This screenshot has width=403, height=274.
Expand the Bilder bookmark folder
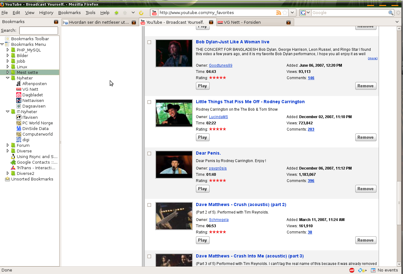8,55
